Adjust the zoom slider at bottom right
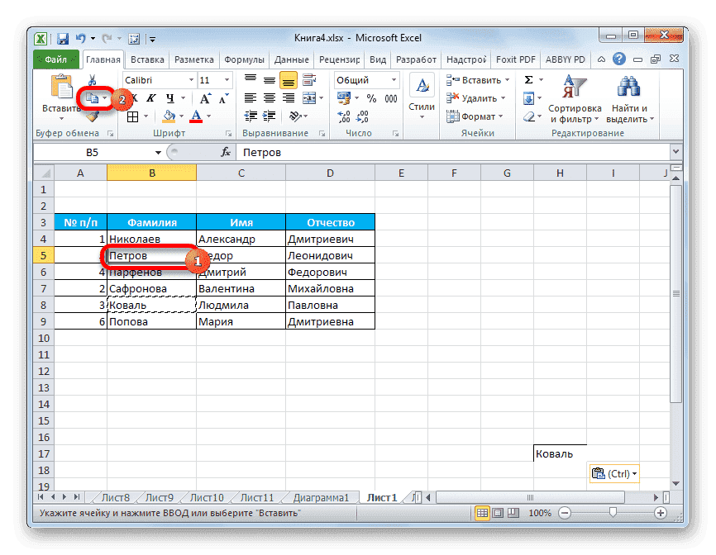716x555 pixels. point(614,513)
